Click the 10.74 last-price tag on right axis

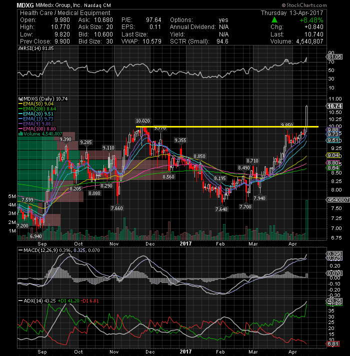click(x=334, y=106)
